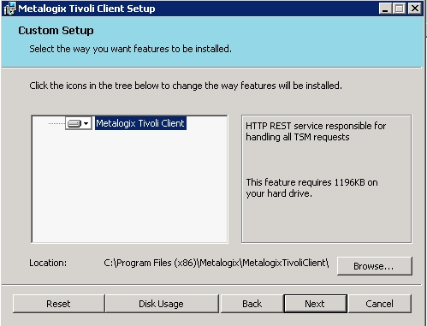Click the Browse... button

374,266
